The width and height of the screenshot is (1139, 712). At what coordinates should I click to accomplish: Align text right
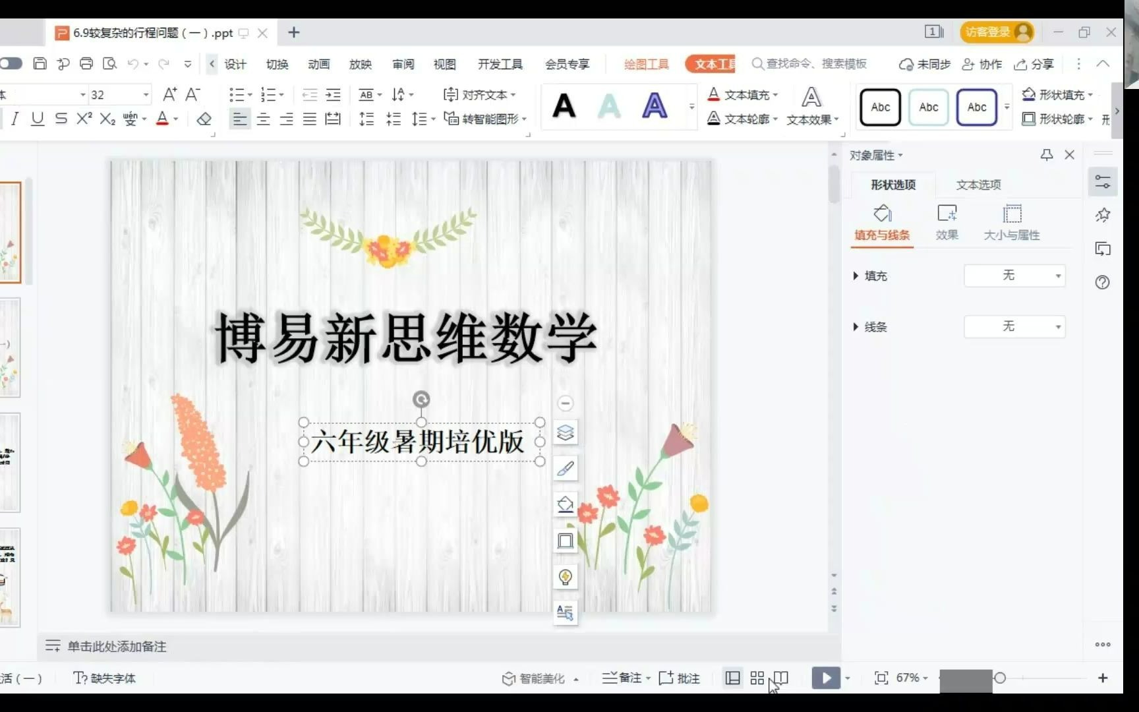tap(286, 119)
